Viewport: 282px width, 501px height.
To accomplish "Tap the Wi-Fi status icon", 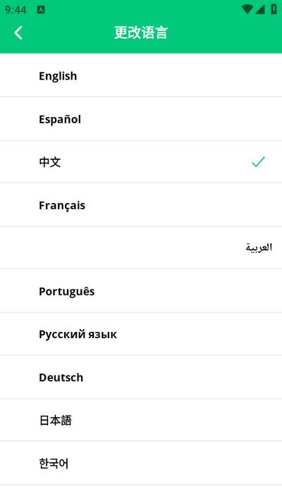I will click(x=247, y=9).
